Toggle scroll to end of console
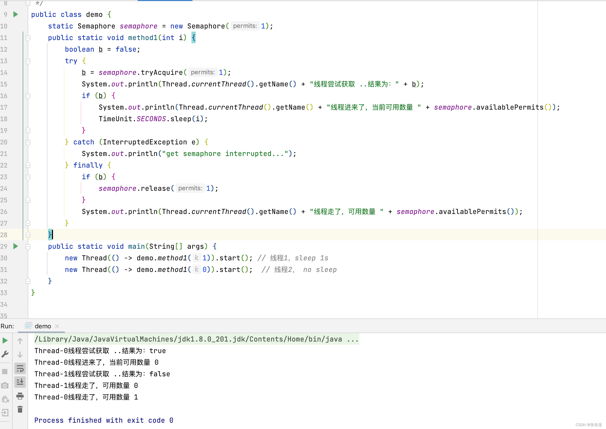 (20, 382)
